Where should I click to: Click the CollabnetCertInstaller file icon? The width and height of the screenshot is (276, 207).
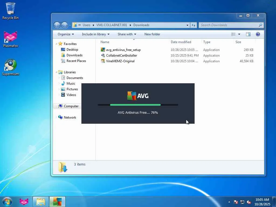[x=103, y=55]
